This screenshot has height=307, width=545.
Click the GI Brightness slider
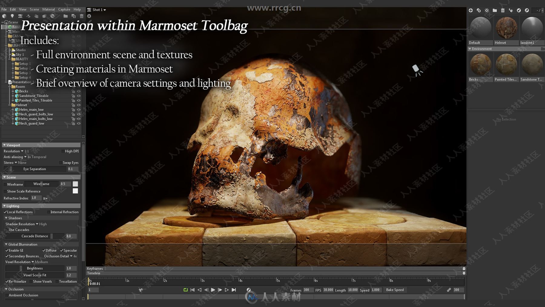(35, 269)
